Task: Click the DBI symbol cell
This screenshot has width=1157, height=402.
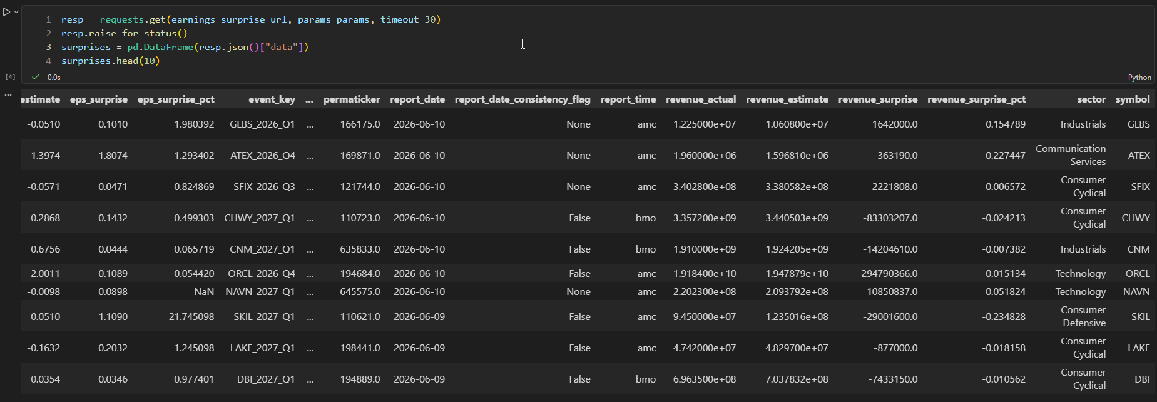Action: pos(1142,379)
